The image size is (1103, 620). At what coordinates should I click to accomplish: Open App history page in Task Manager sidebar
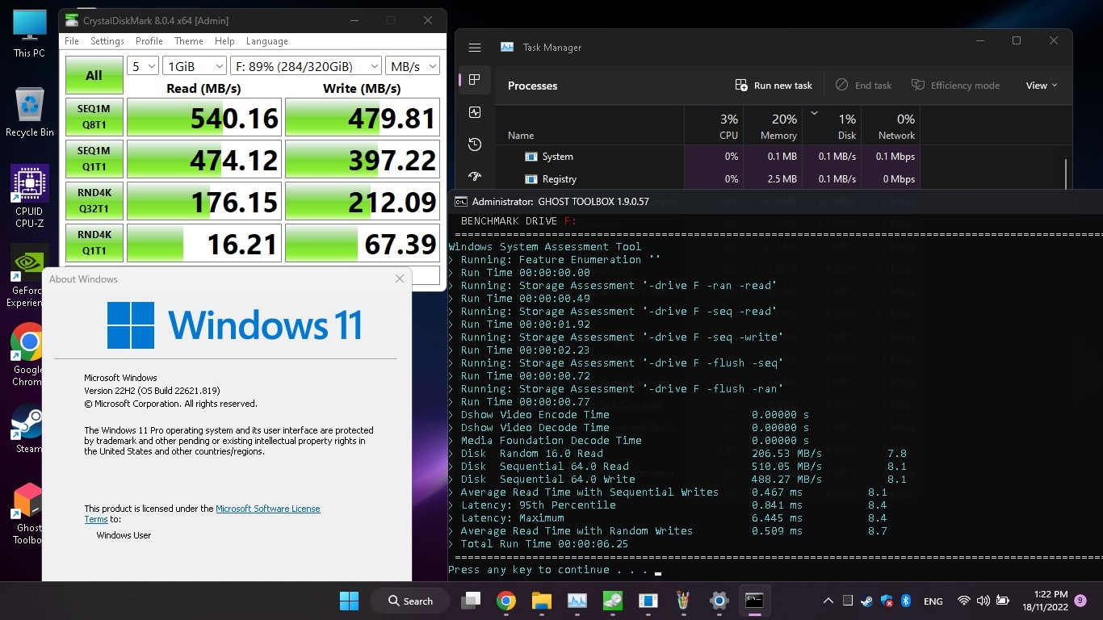[x=475, y=145]
